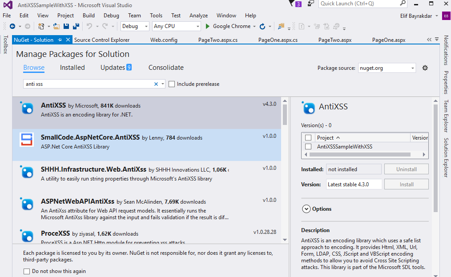Image resolution: width=451 pixels, height=277 pixels.
Task: Click the Visual Studio logo icon
Action: click(8, 5)
